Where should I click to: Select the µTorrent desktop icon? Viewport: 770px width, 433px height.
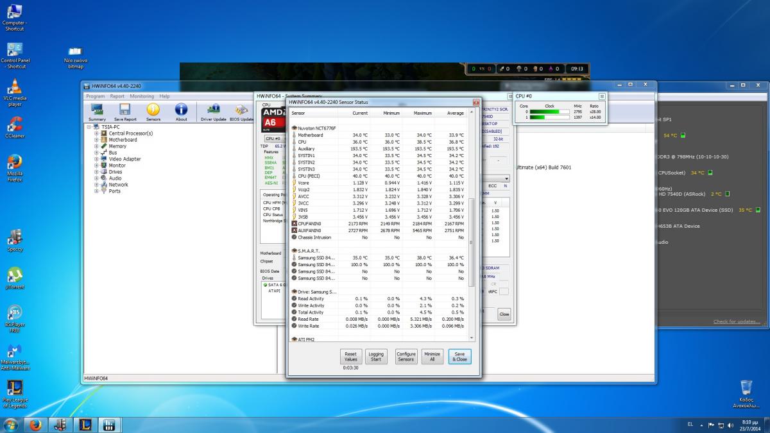coord(15,278)
